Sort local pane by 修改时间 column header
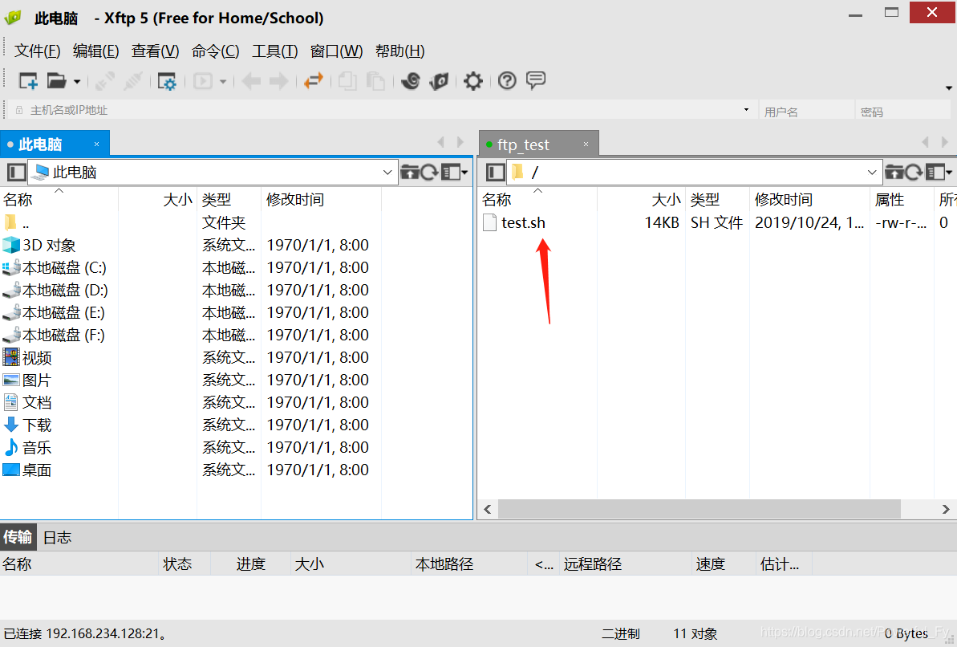This screenshot has height=647, width=957. [x=321, y=199]
